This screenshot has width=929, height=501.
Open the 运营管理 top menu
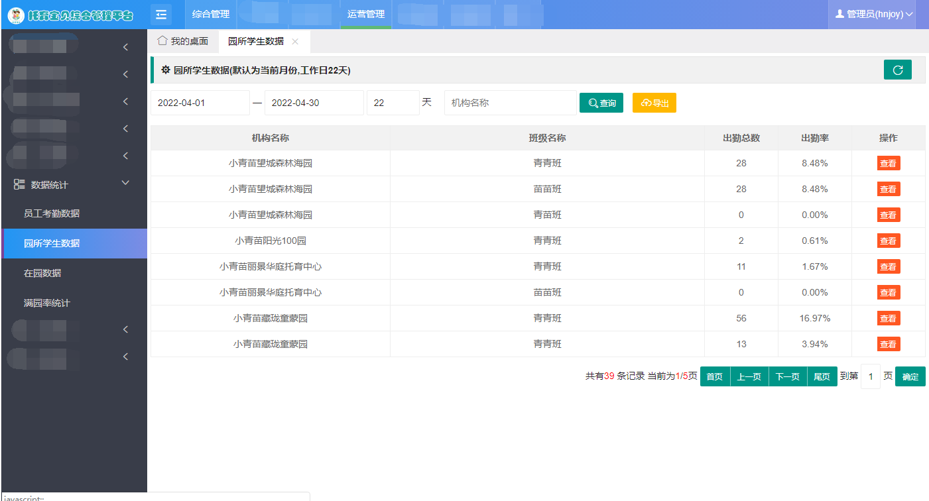coord(366,14)
